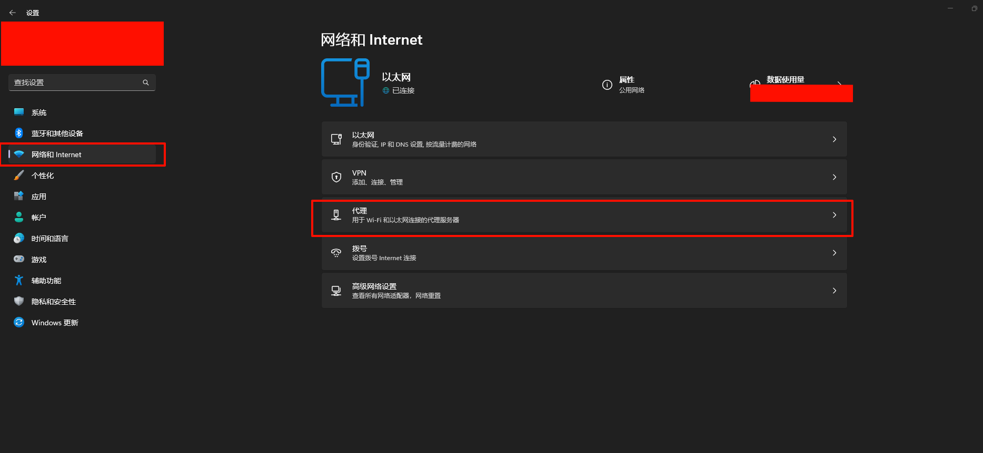The height and width of the screenshot is (453, 983).
Task: Expand the 以太网 settings row chevron
Action: click(x=834, y=139)
